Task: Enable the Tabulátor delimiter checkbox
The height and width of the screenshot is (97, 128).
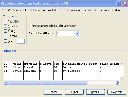Action: point(5,21)
